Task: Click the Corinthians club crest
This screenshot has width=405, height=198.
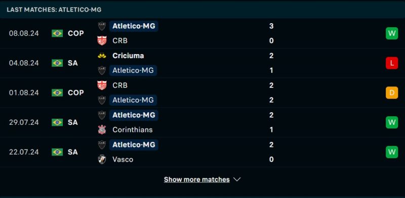Action: click(102, 129)
